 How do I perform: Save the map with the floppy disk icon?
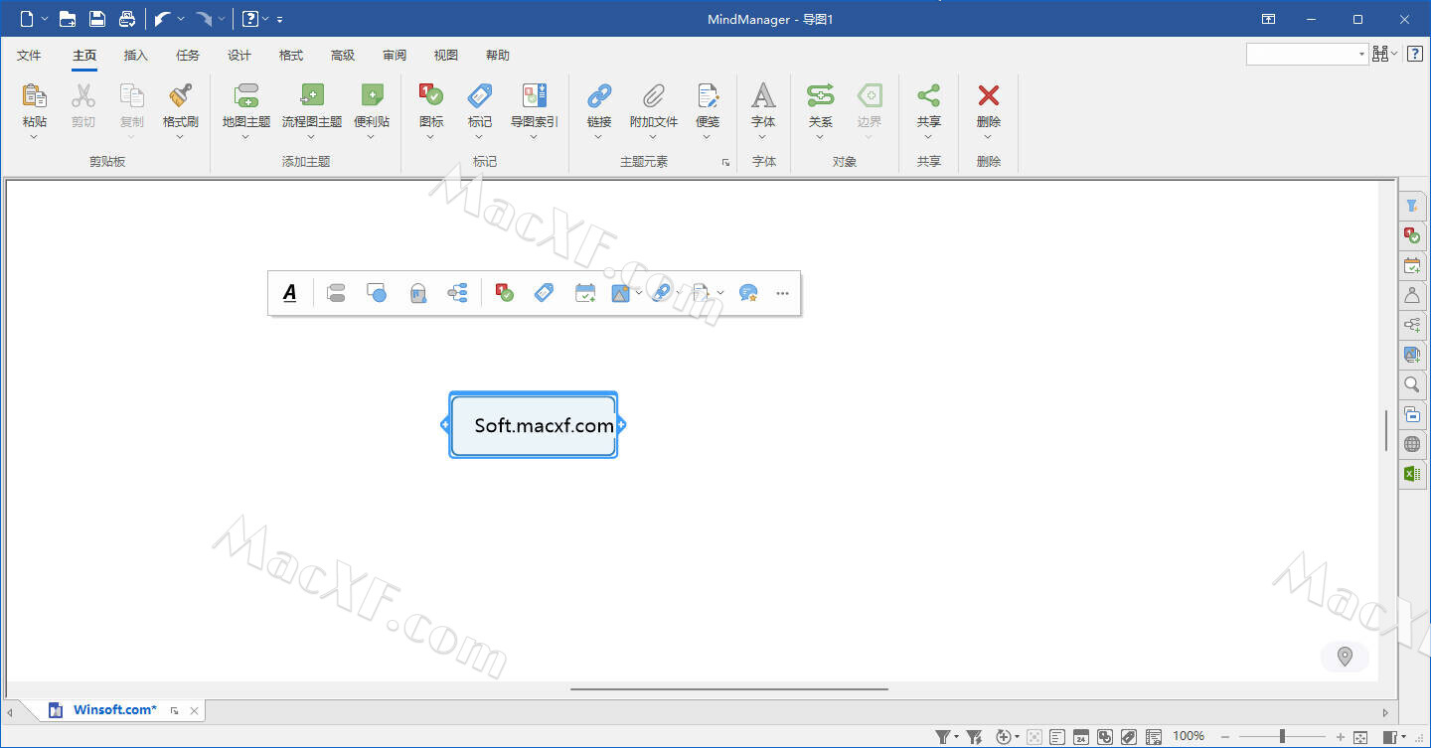pyautogui.click(x=96, y=19)
